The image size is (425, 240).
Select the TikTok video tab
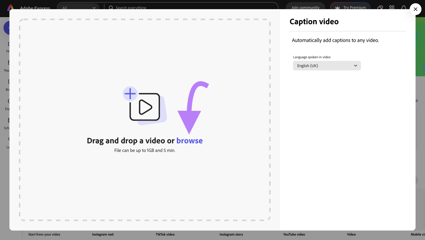165,234
